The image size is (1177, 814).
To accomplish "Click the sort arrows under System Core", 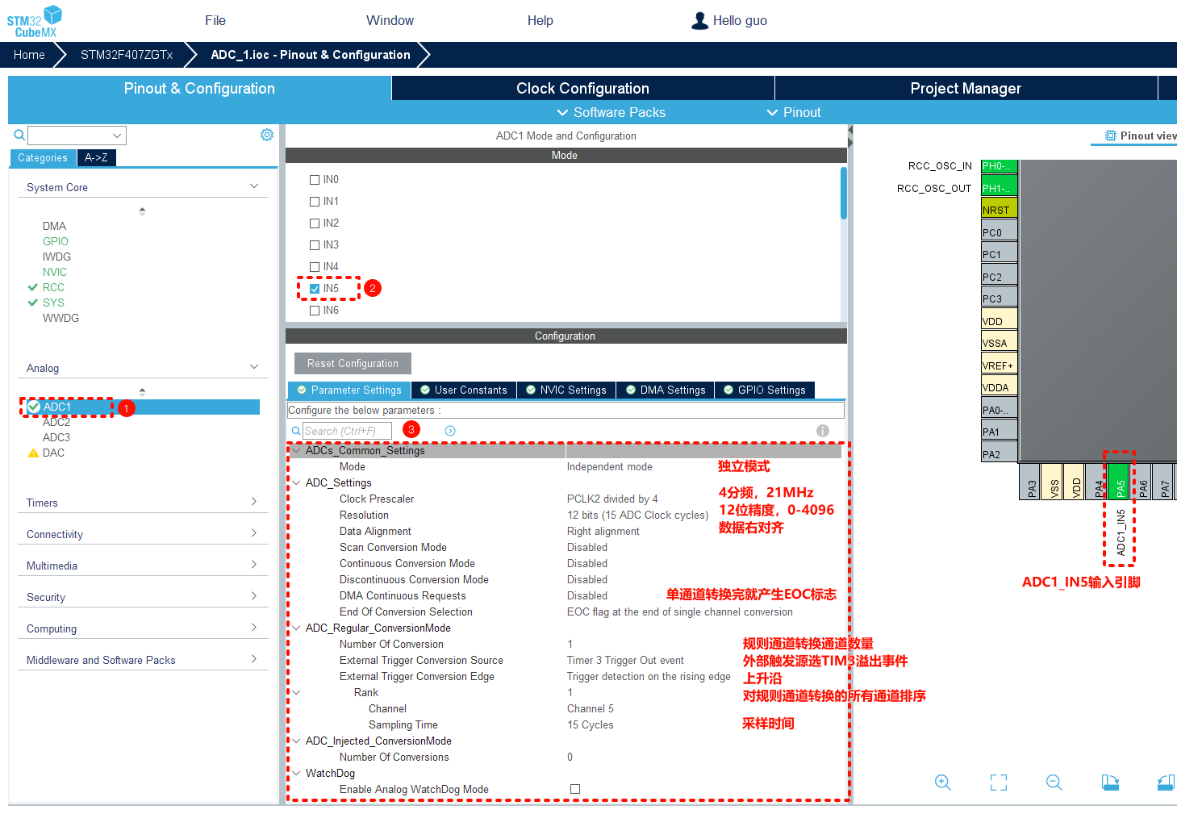I will tap(142, 211).
